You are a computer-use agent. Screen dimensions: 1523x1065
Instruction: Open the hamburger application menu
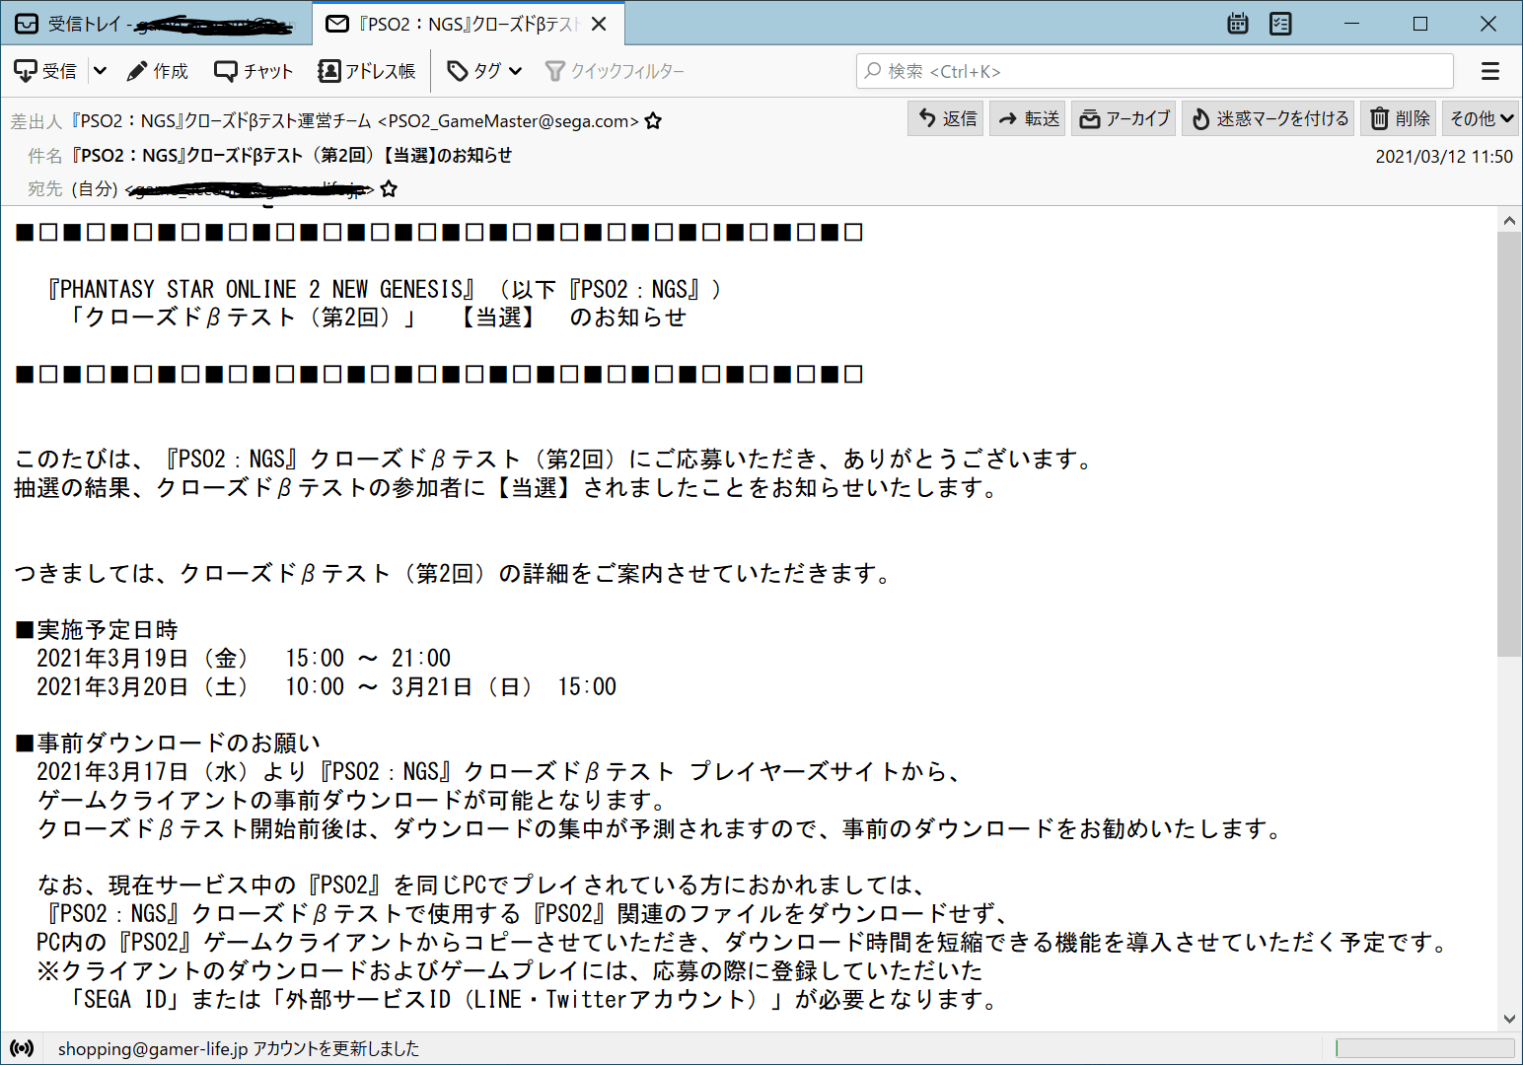coord(1490,71)
